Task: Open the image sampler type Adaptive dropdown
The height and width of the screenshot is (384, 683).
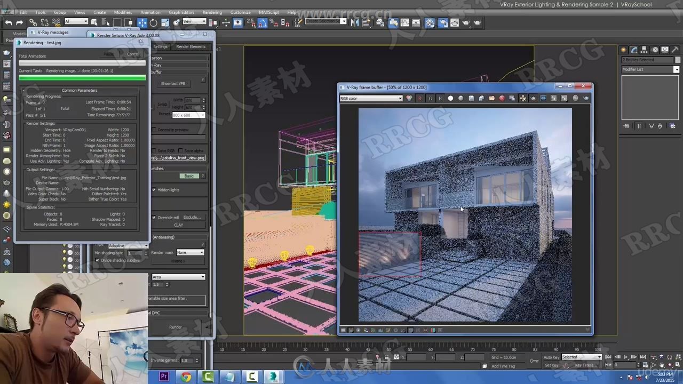Action: click(128, 246)
